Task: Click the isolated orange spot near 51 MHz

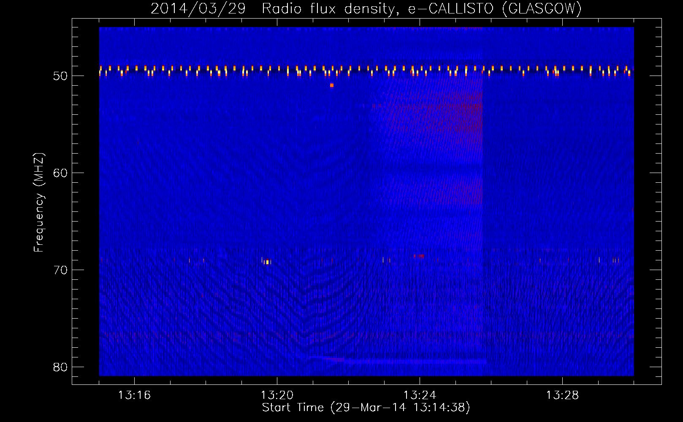Action: [x=332, y=85]
